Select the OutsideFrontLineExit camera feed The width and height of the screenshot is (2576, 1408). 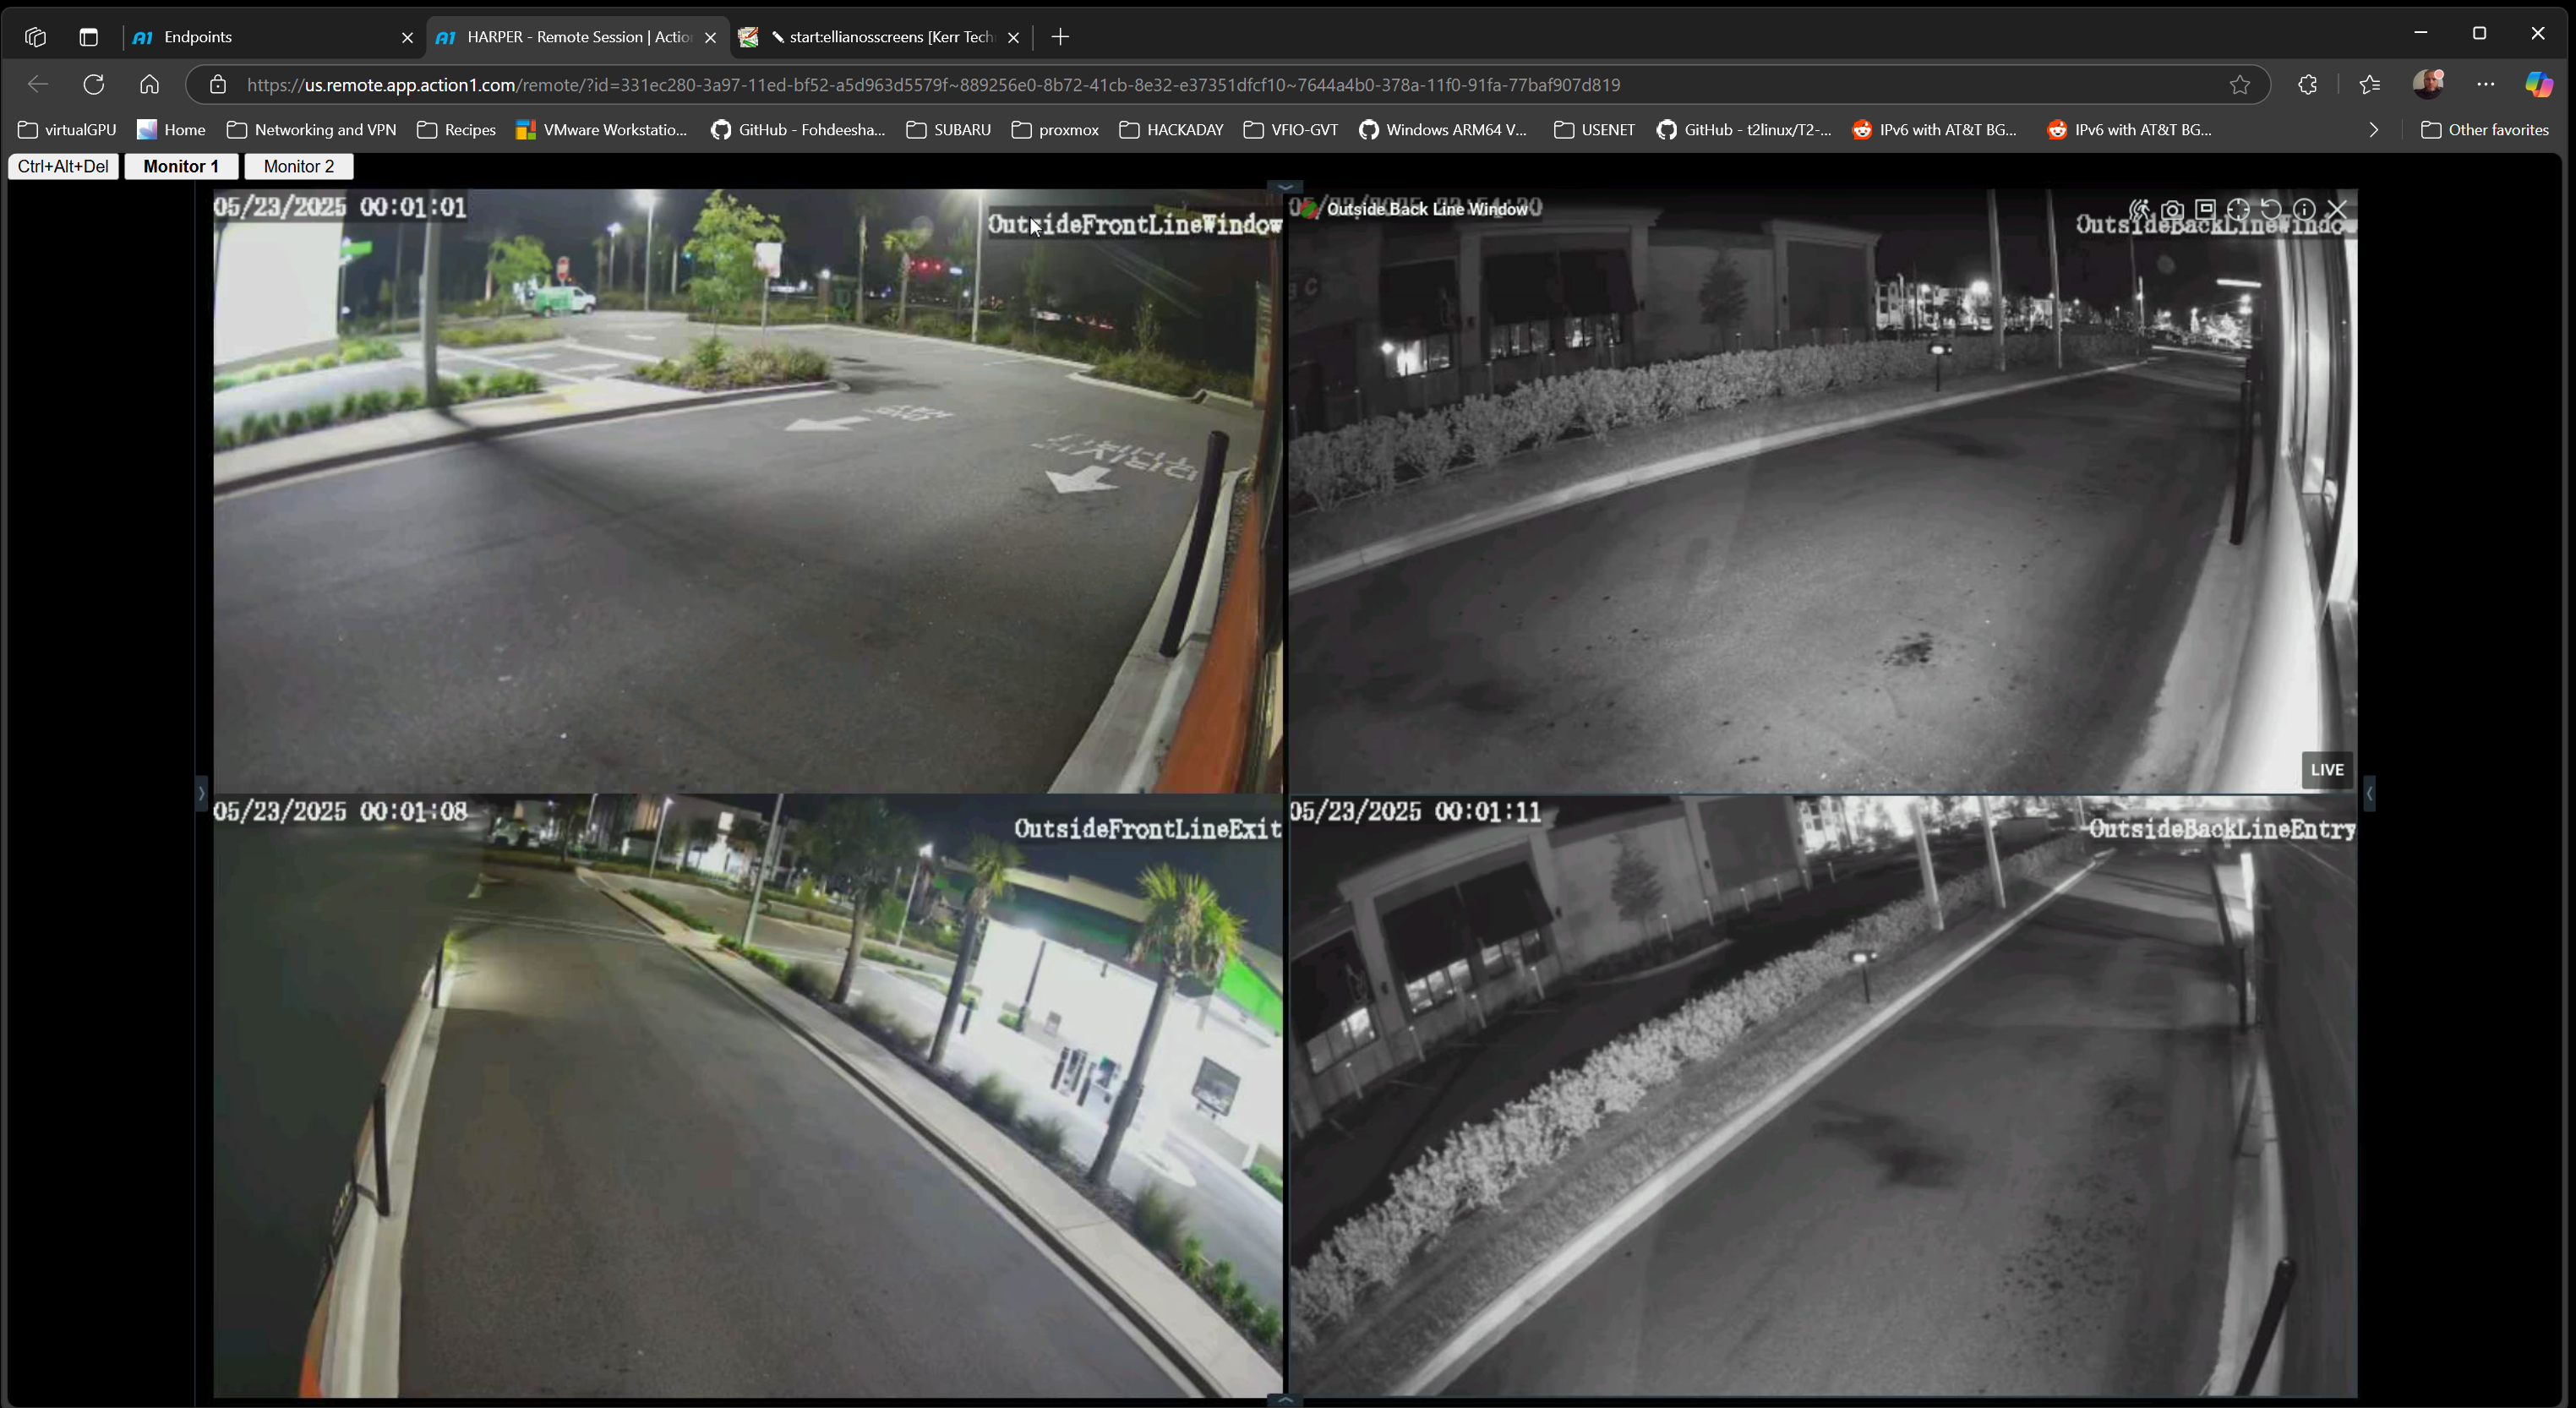click(x=747, y=1095)
